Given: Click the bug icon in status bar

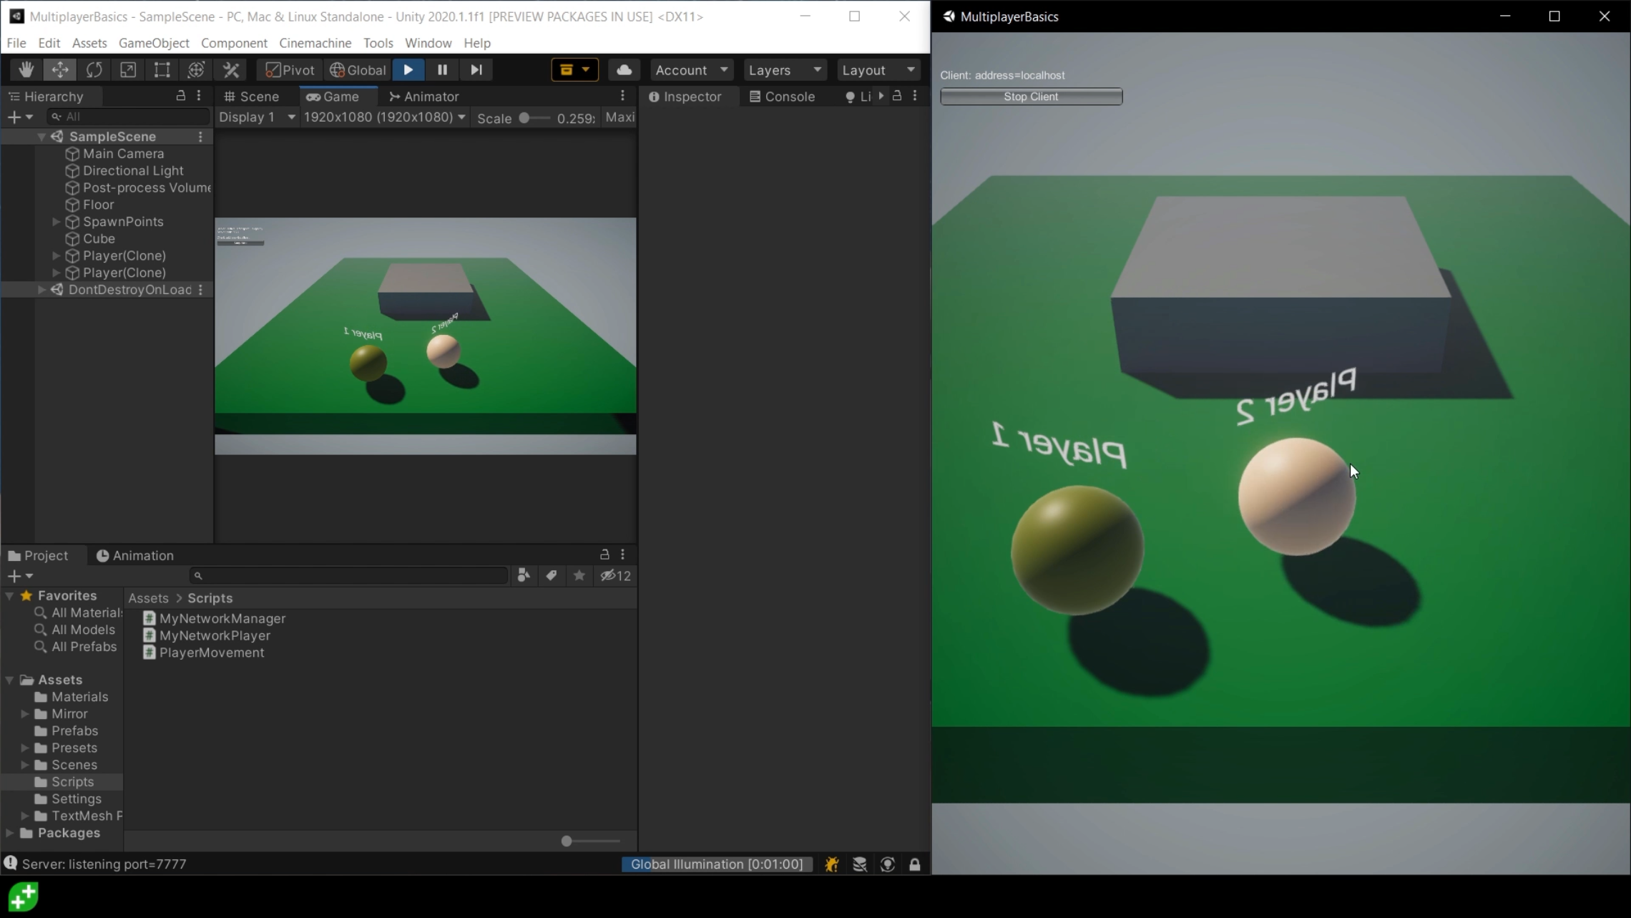Looking at the screenshot, I should tap(831, 864).
